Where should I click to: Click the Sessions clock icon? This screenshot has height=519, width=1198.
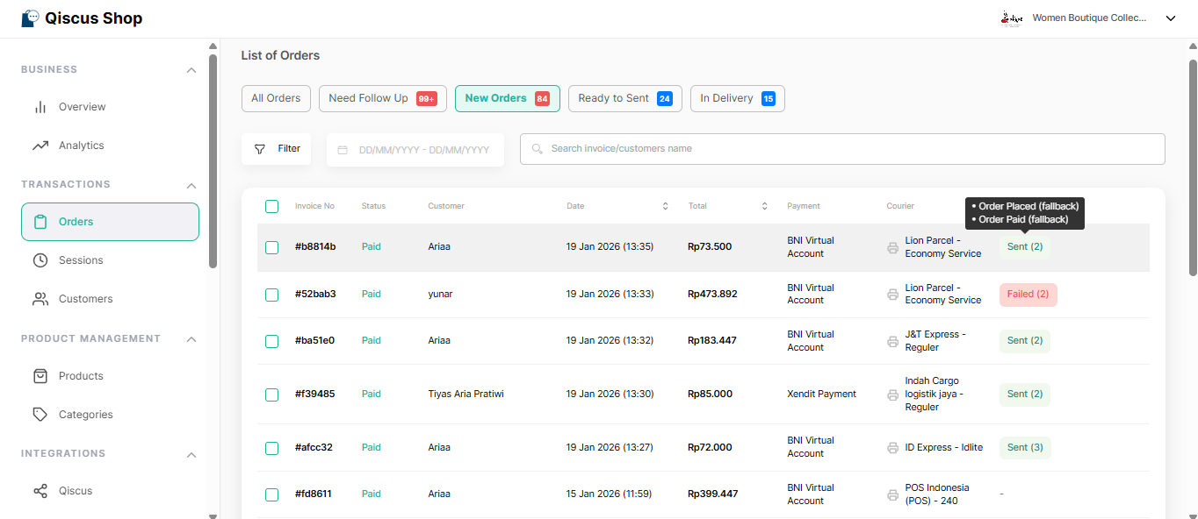click(40, 260)
